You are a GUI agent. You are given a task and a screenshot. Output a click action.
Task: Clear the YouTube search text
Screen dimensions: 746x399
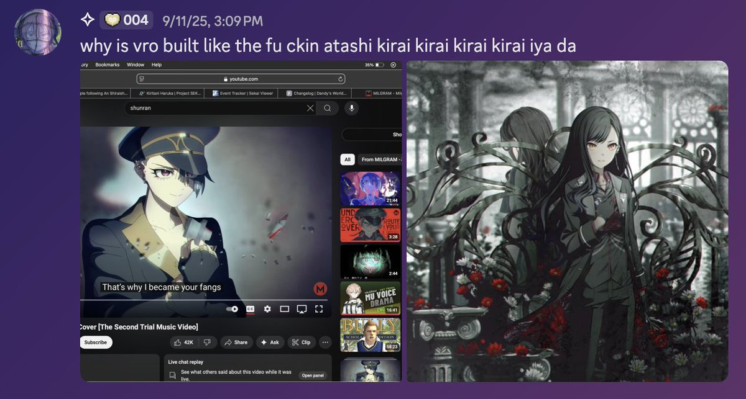[x=310, y=108]
